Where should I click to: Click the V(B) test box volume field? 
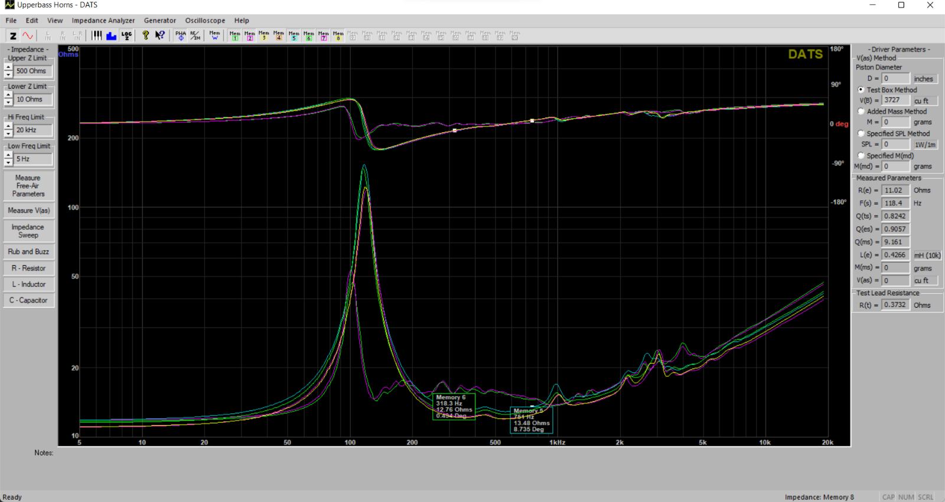coord(895,100)
